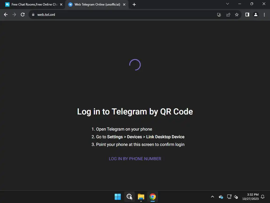
Task: Open the Windows Start menu
Action: point(118,197)
